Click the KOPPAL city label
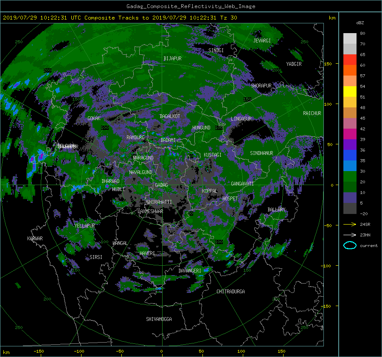 [210, 191]
